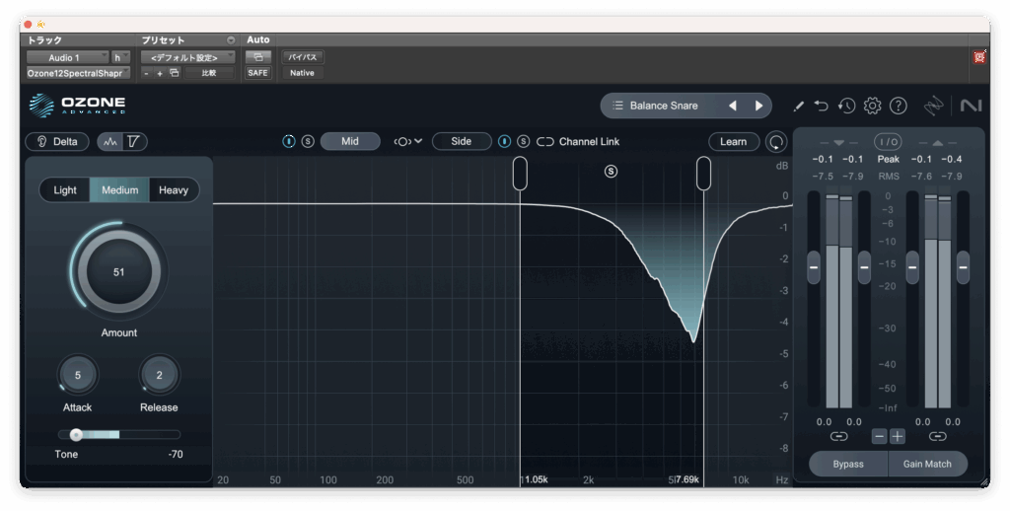Toggle Gain Match on the meter panel

[927, 464]
